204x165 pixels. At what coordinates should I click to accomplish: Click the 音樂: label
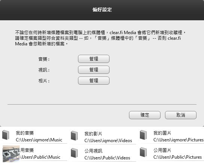coord(44,59)
